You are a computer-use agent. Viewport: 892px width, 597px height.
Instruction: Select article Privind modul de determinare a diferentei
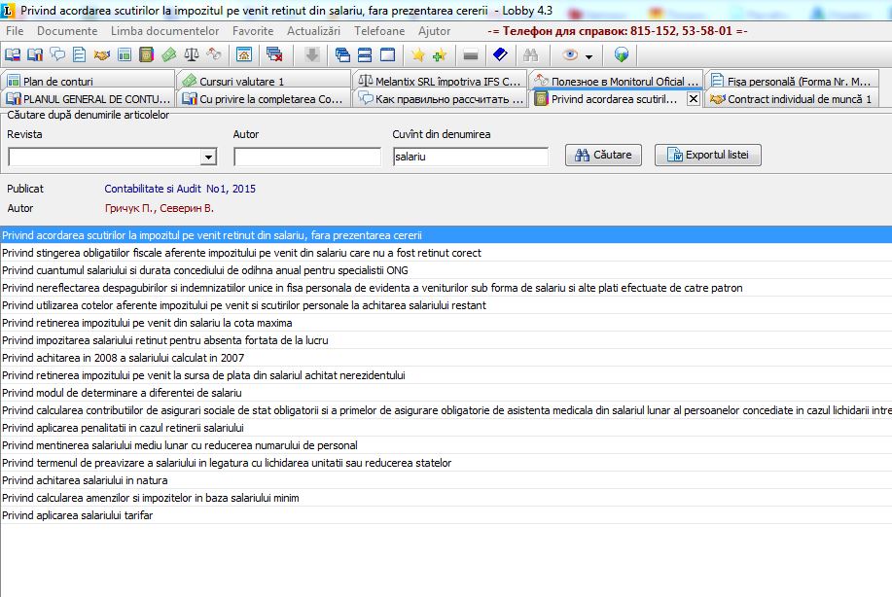(x=446, y=392)
